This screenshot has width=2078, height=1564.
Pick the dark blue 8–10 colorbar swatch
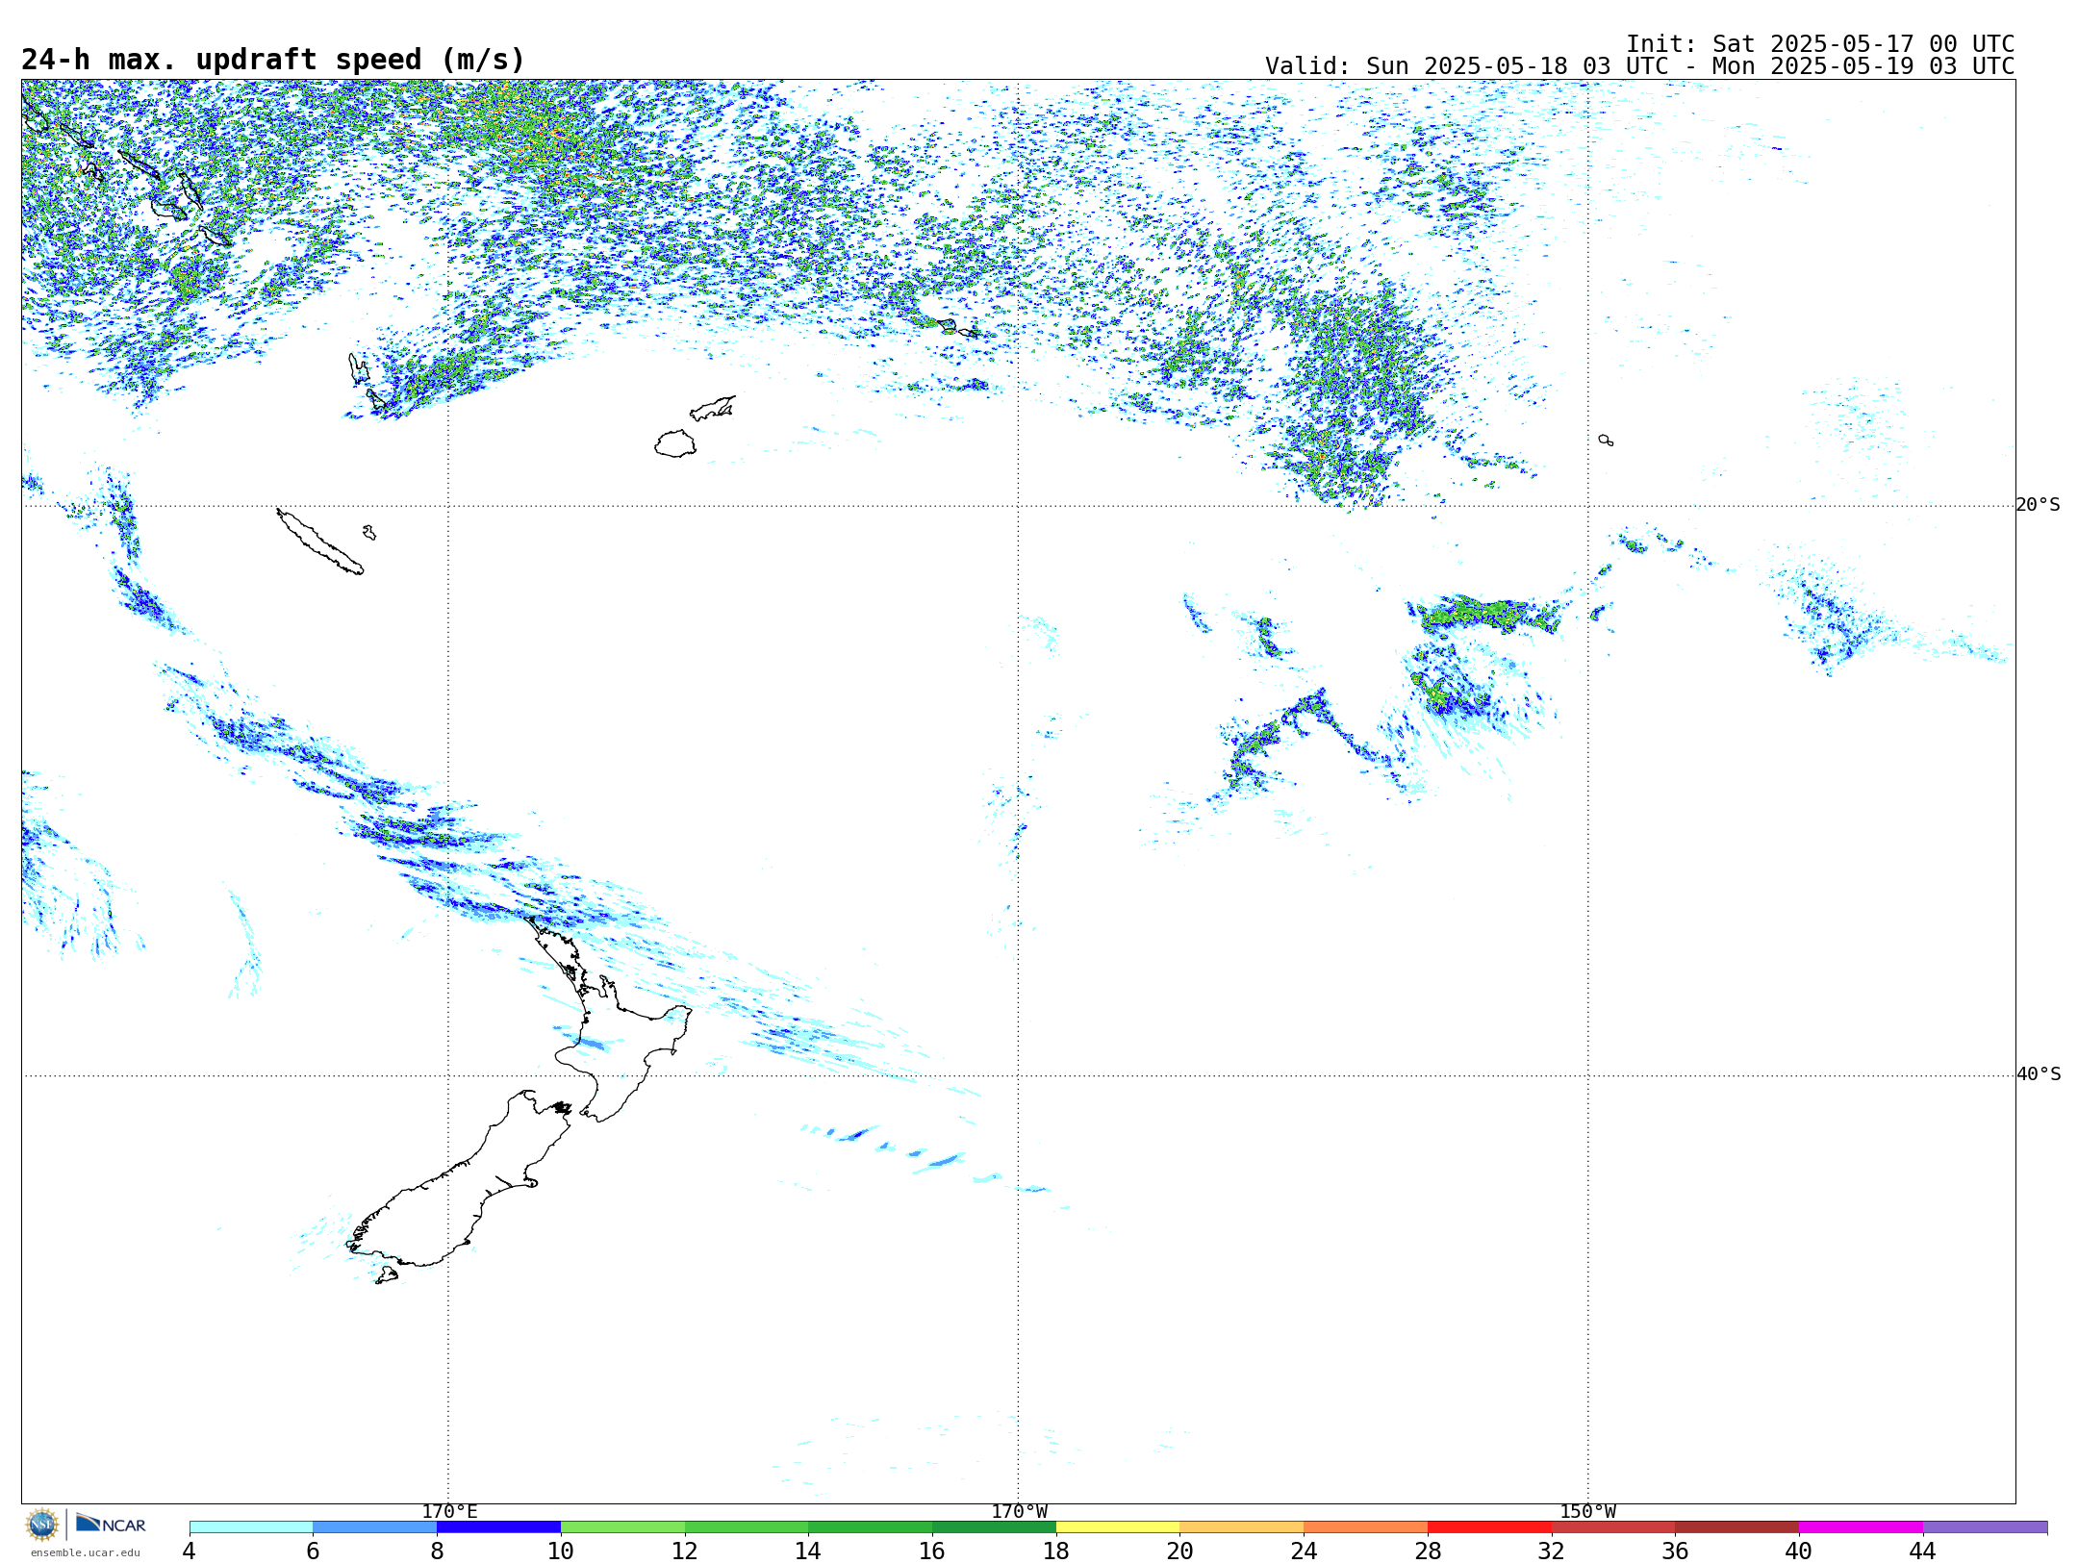[x=498, y=1526]
